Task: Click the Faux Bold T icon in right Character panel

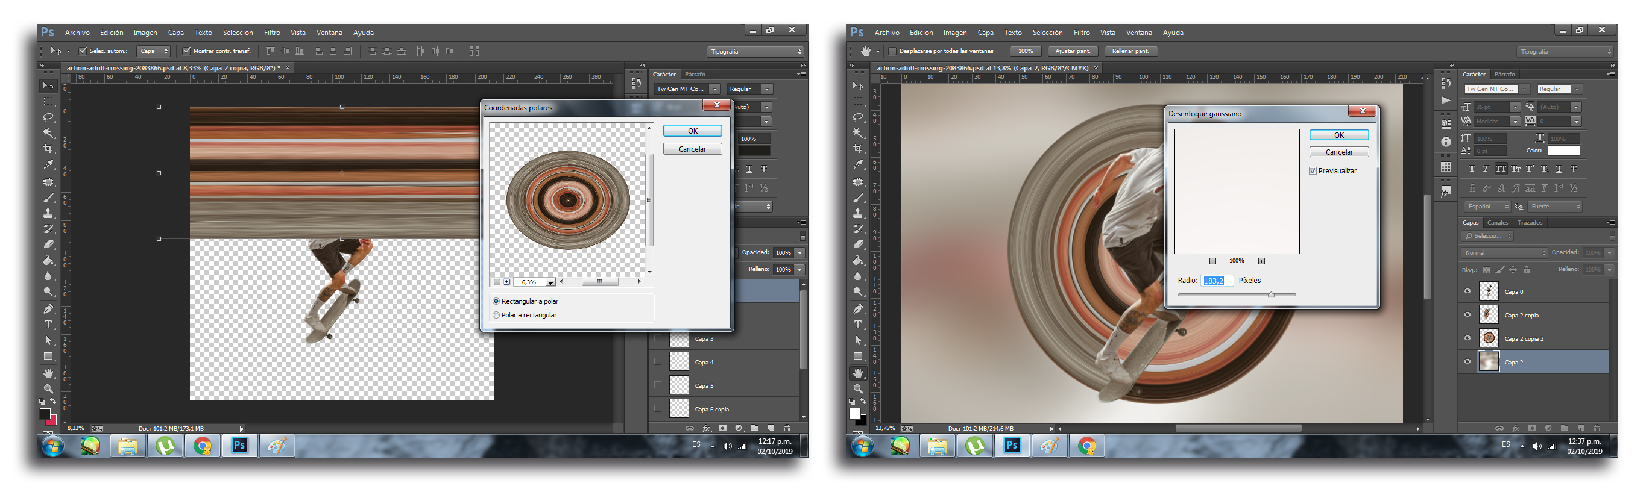Action: pyautogui.click(x=1472, y=169)
